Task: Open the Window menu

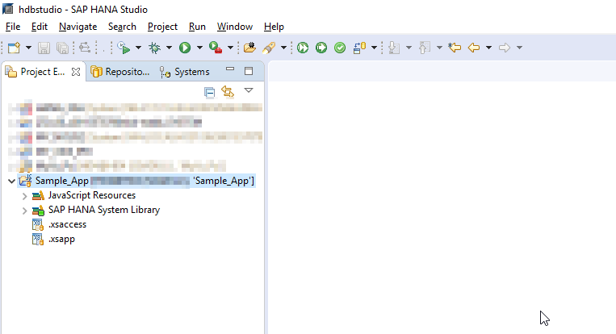Action: tap(235, 27)
